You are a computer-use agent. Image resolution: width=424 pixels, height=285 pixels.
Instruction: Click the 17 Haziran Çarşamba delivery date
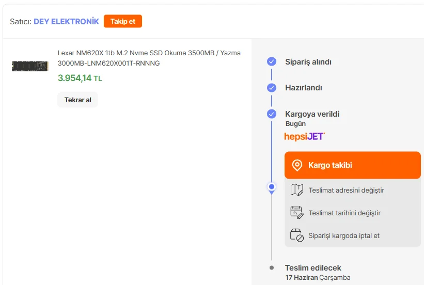(318, 277)
